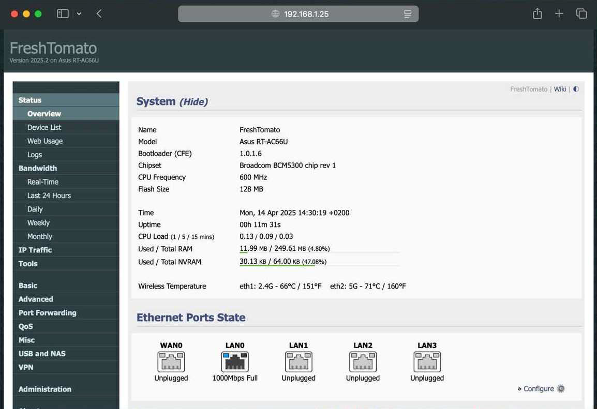The width and height of the screenshot is (597, 409).
Task: Open the Configure ports link
Action: [x=539, y=388]
